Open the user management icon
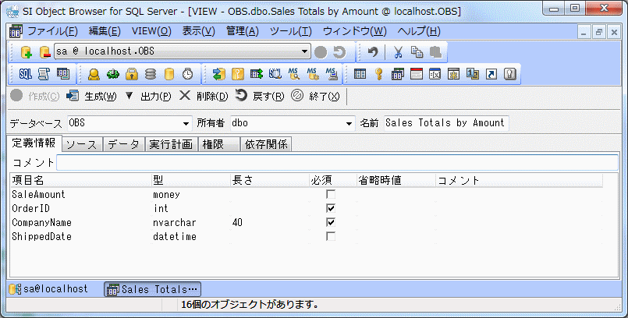 [94, 74]
